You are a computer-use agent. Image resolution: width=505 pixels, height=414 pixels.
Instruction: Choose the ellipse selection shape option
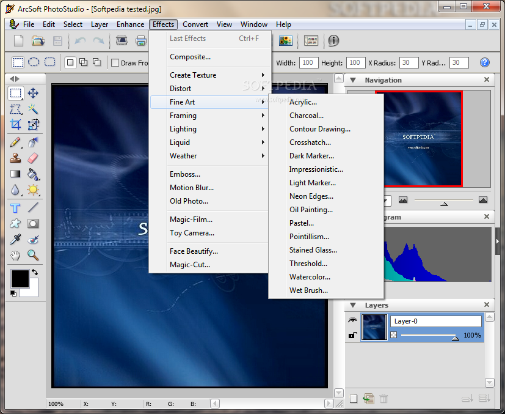[34, 62]
